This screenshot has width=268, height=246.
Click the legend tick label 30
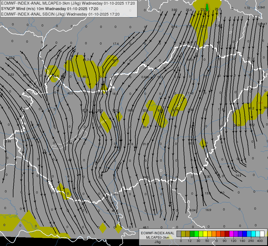tap(198, 241)
